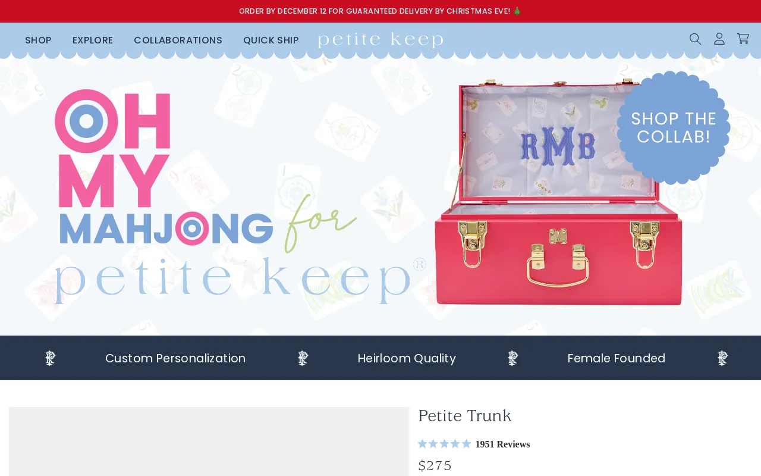Expand the COLLABORATIONS menu
This screenshot has width=761, height=476.
pyautogui.click(x=178, y=40)
